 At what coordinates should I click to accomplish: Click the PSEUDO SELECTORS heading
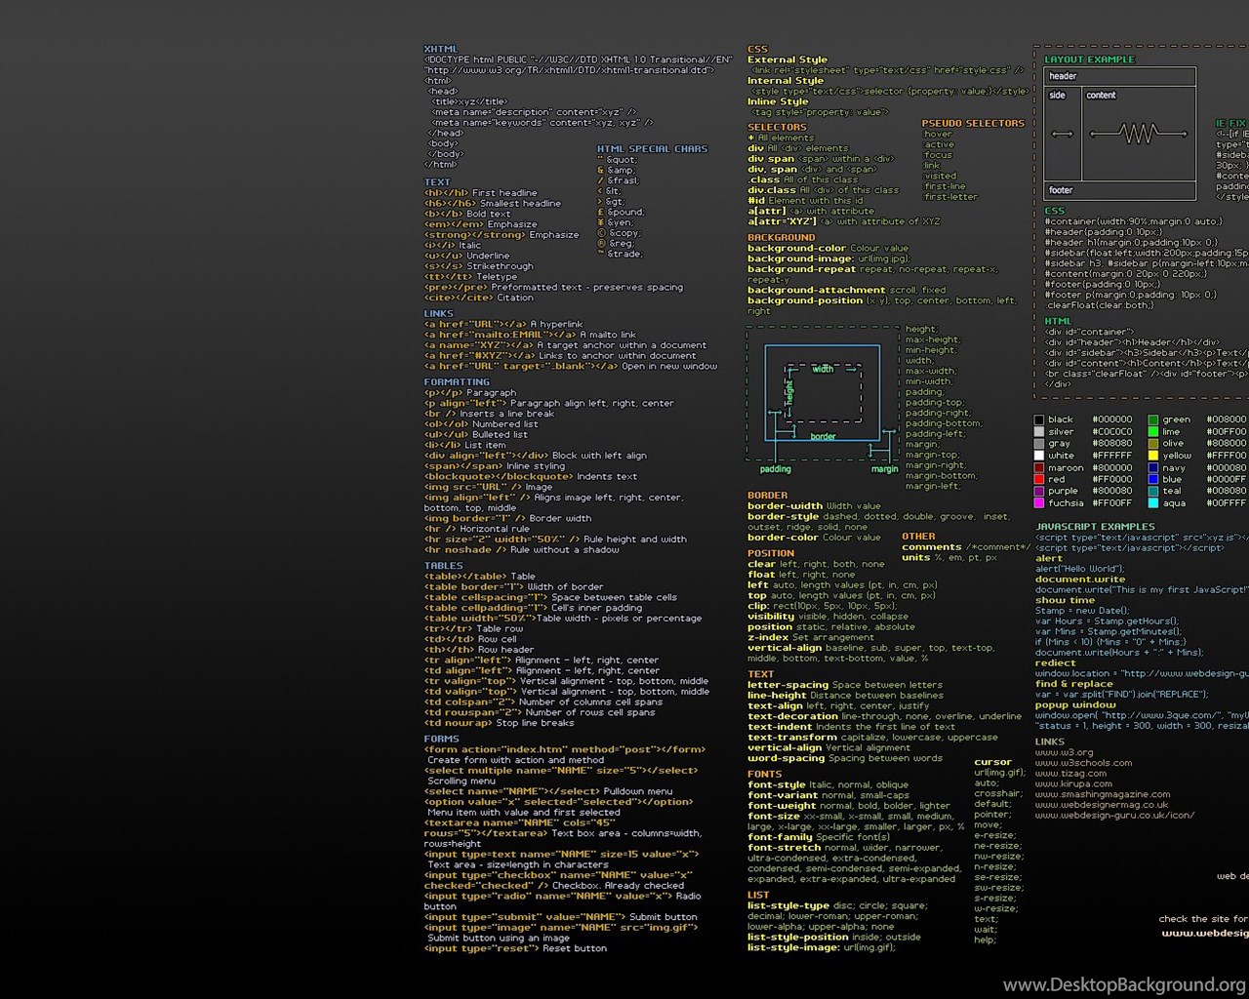point(974,124)
